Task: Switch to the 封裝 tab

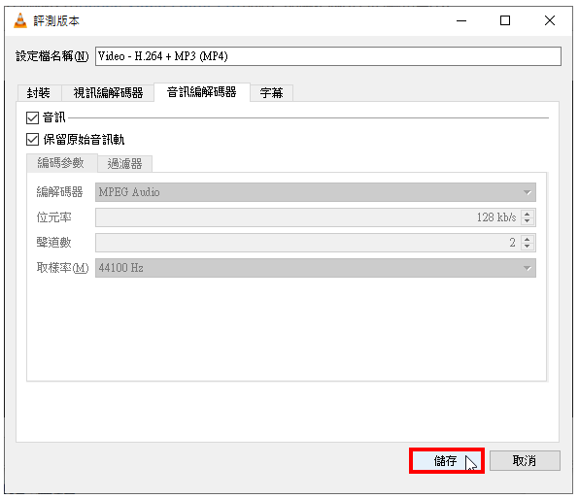Action: (39, 92)
